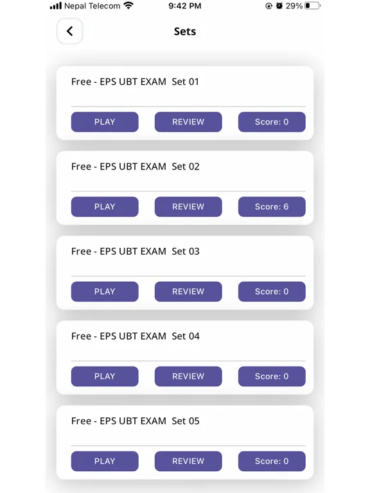Open review for Set 03
Screen dimensions: 370x493
[x=188, y=292]
